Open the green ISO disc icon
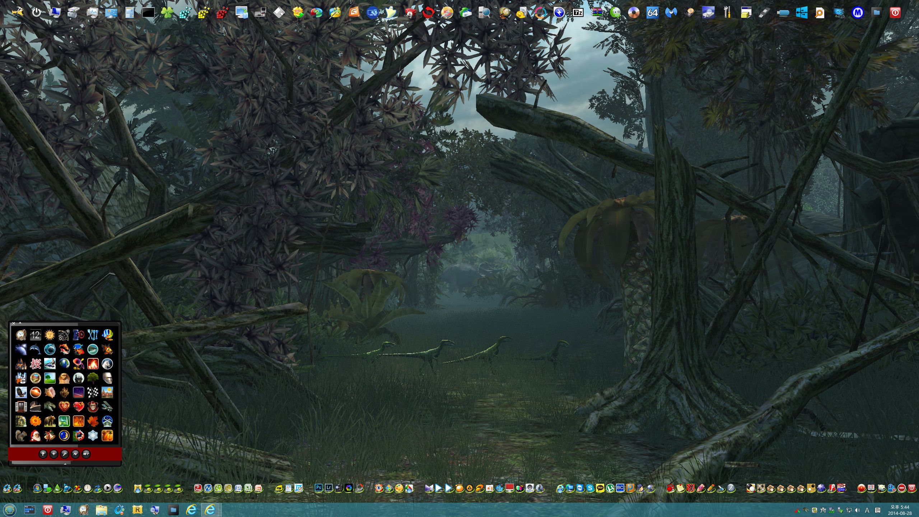 [615, 13]
